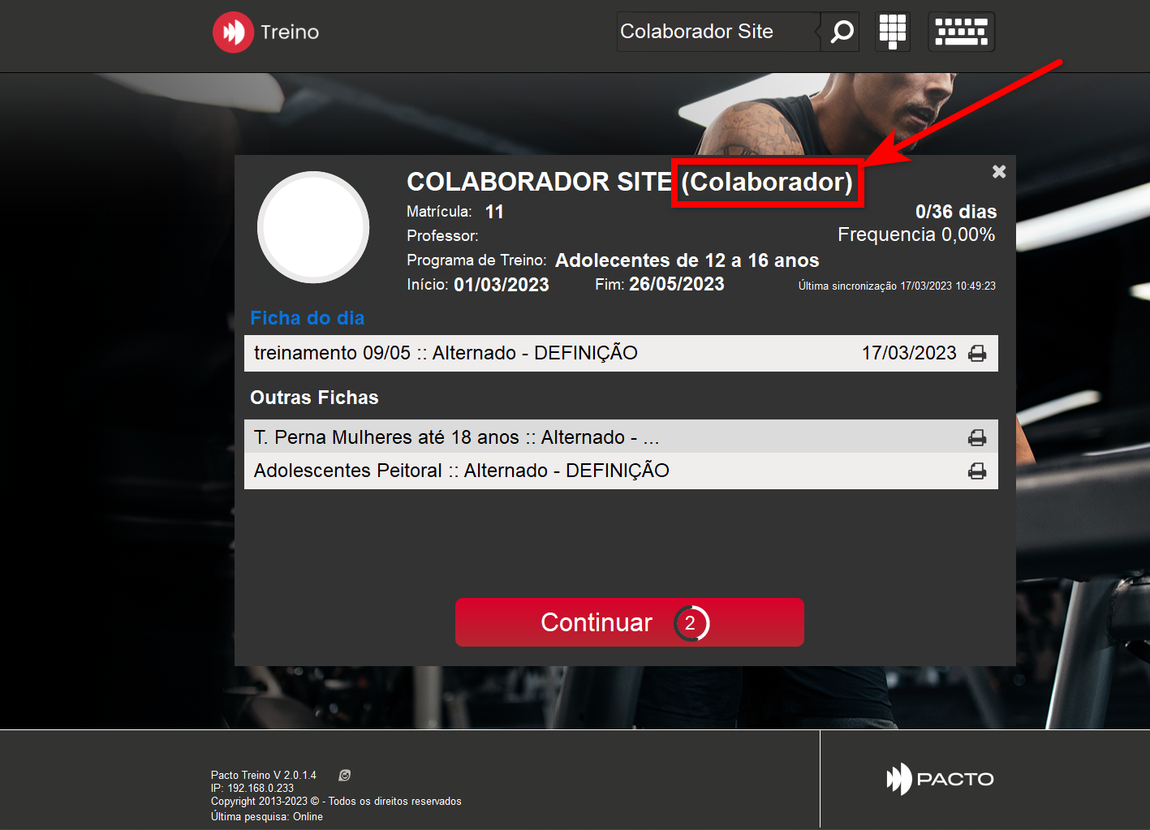Click the sync icon beside version number

click(345, 776)
